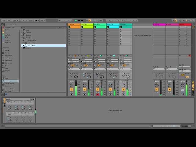Image resolution: width=196 pixels, height=147 pixels.
Task: Disarm the red record button on track 3
Action: (97, 95)
